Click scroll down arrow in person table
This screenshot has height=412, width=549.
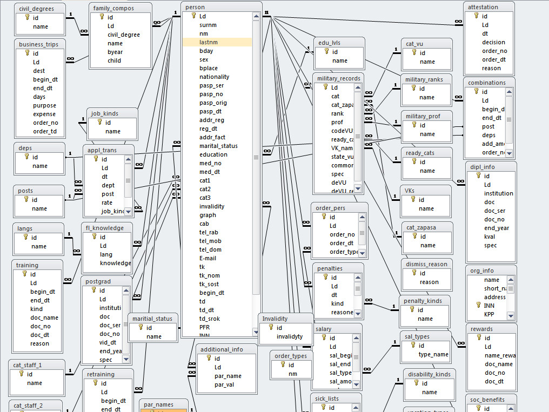pyautogui.click(x=256, y=332)
